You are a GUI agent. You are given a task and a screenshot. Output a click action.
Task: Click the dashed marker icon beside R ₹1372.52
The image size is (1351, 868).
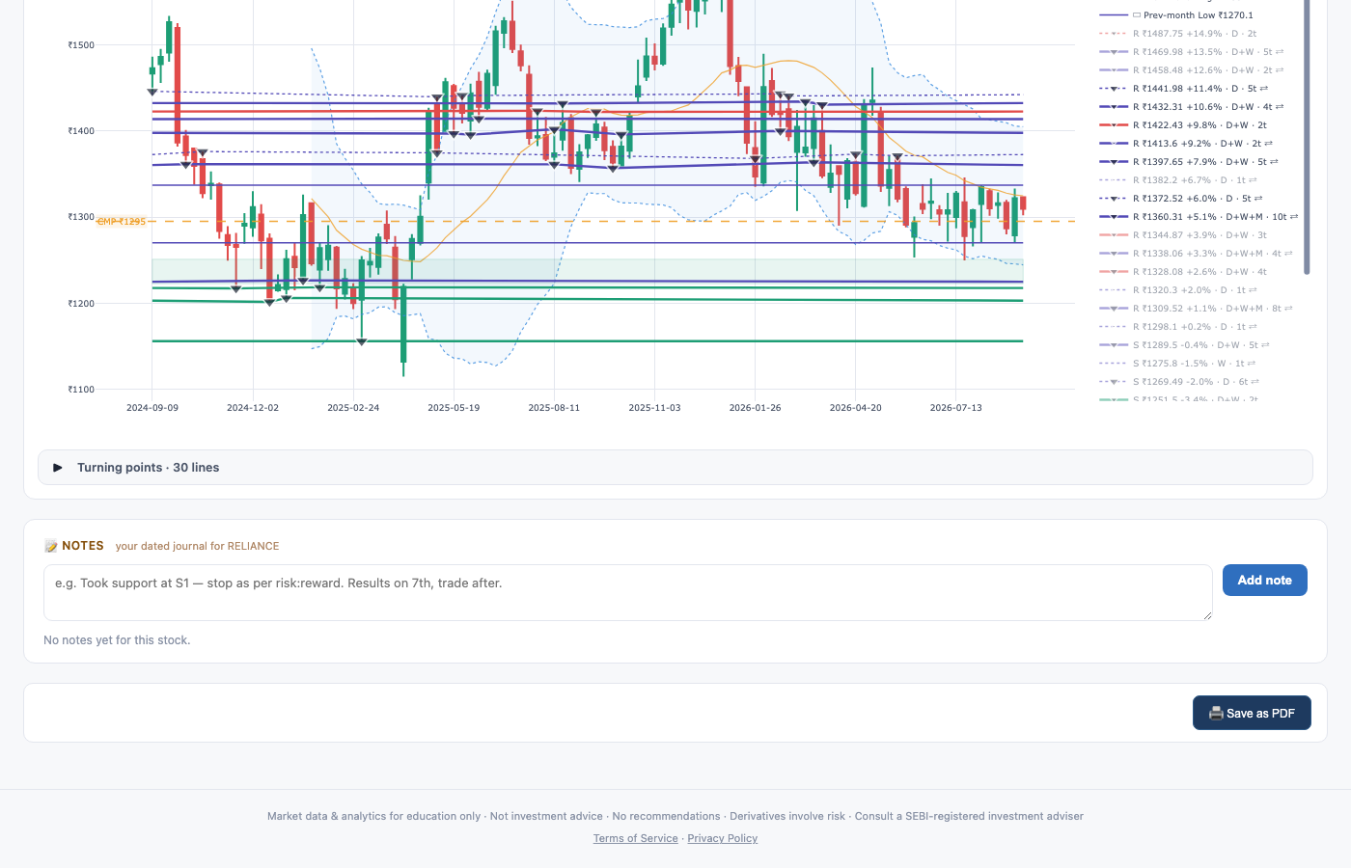(x=1114, y=199)
